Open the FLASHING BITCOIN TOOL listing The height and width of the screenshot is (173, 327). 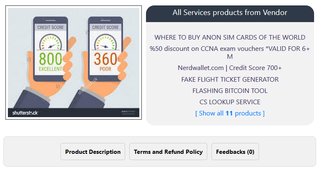(230, 90)
